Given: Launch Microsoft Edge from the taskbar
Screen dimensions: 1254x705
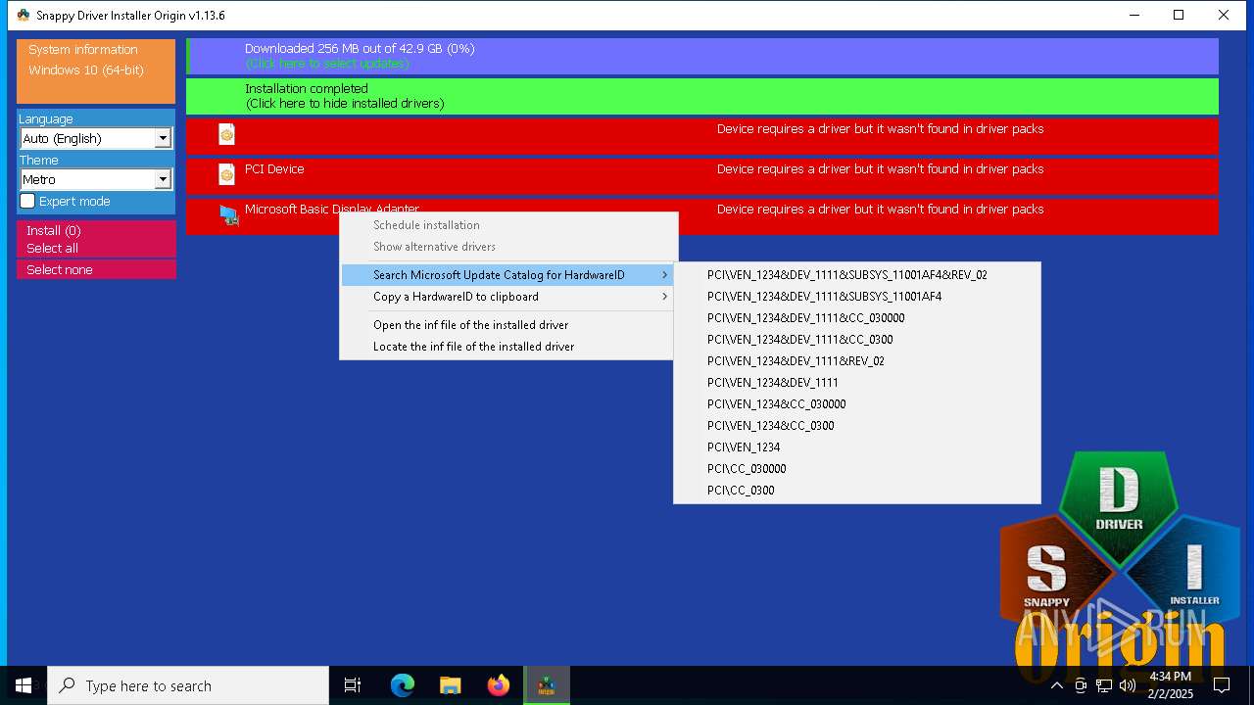Looking at the screenshot, I should [403, 685].
